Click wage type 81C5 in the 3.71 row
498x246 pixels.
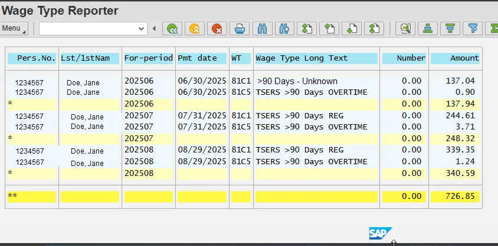[x=241, y=127]
